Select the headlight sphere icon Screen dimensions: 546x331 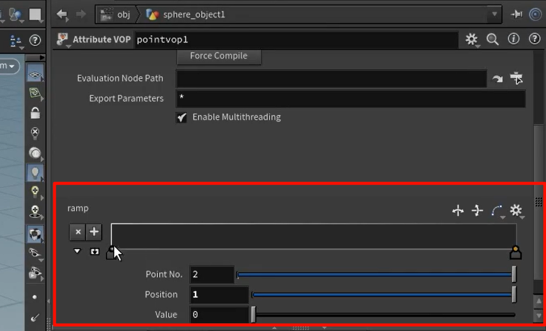(x=35, y=153)
